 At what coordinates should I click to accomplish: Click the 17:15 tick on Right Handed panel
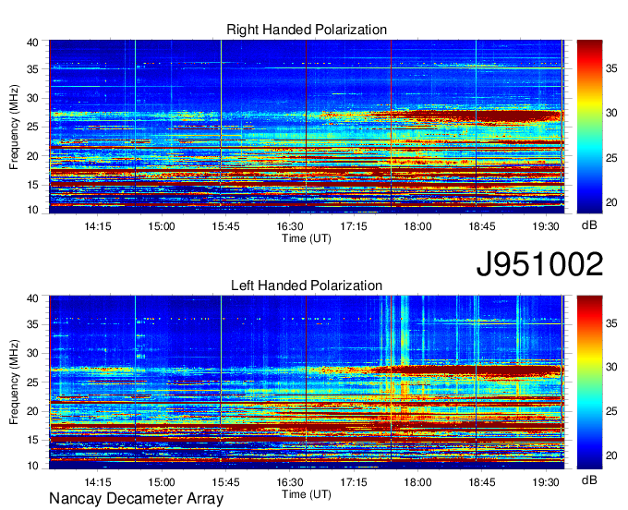tap(354, 226)
